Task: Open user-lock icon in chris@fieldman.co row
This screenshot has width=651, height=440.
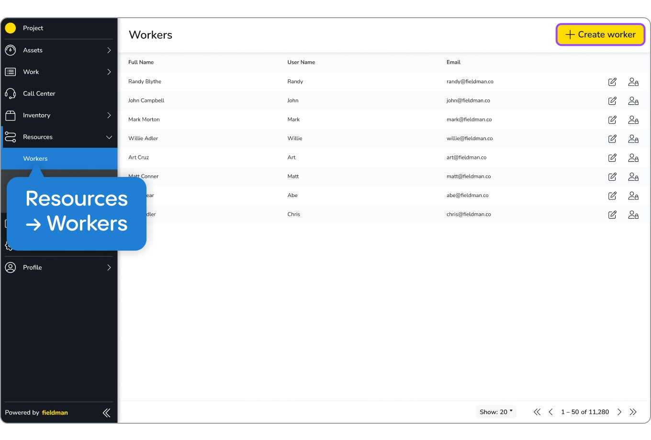Action: (633, 215)
